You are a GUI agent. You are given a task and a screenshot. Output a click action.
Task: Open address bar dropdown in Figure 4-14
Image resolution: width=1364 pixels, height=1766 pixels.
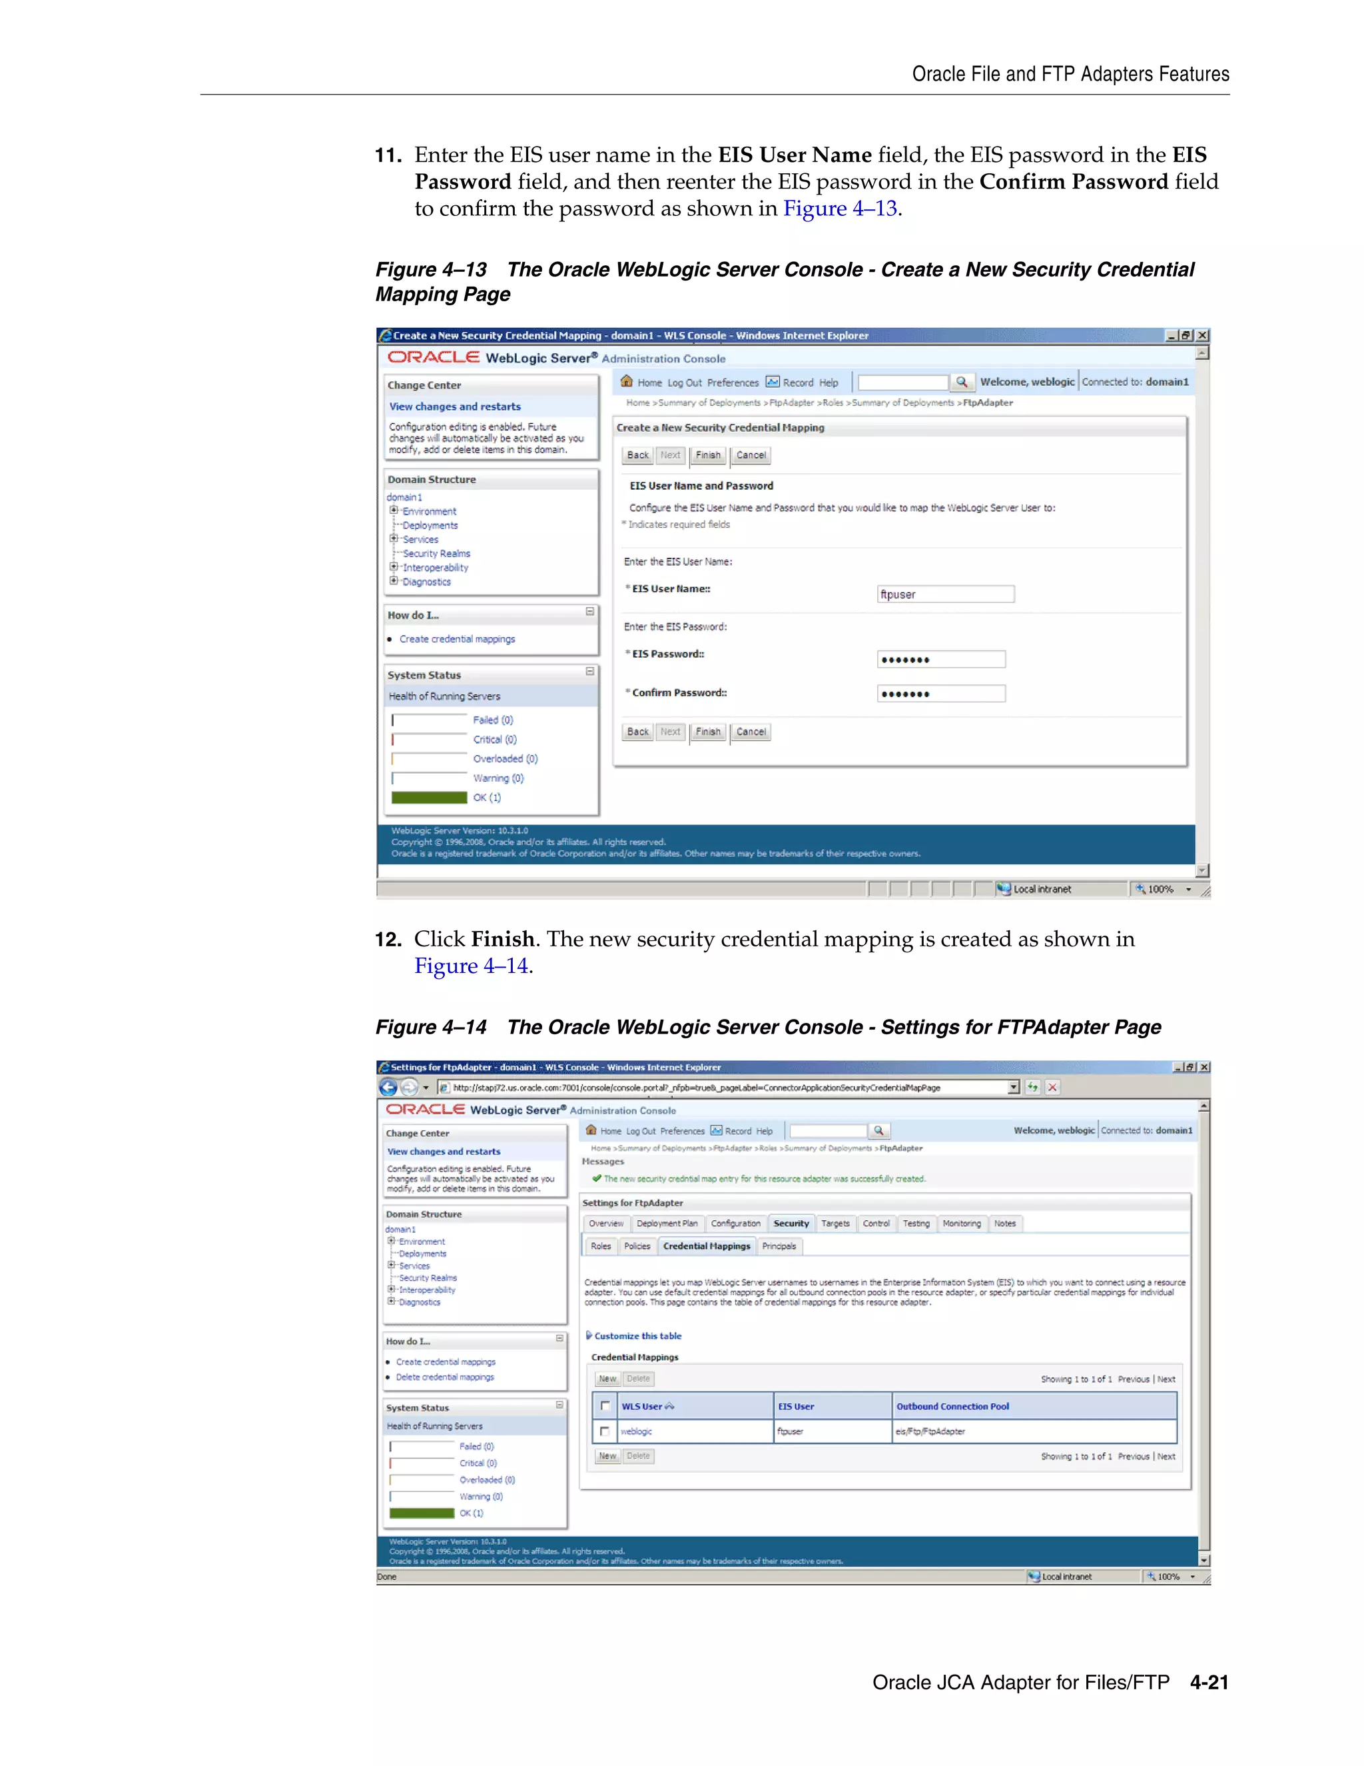[1014, 1088]
